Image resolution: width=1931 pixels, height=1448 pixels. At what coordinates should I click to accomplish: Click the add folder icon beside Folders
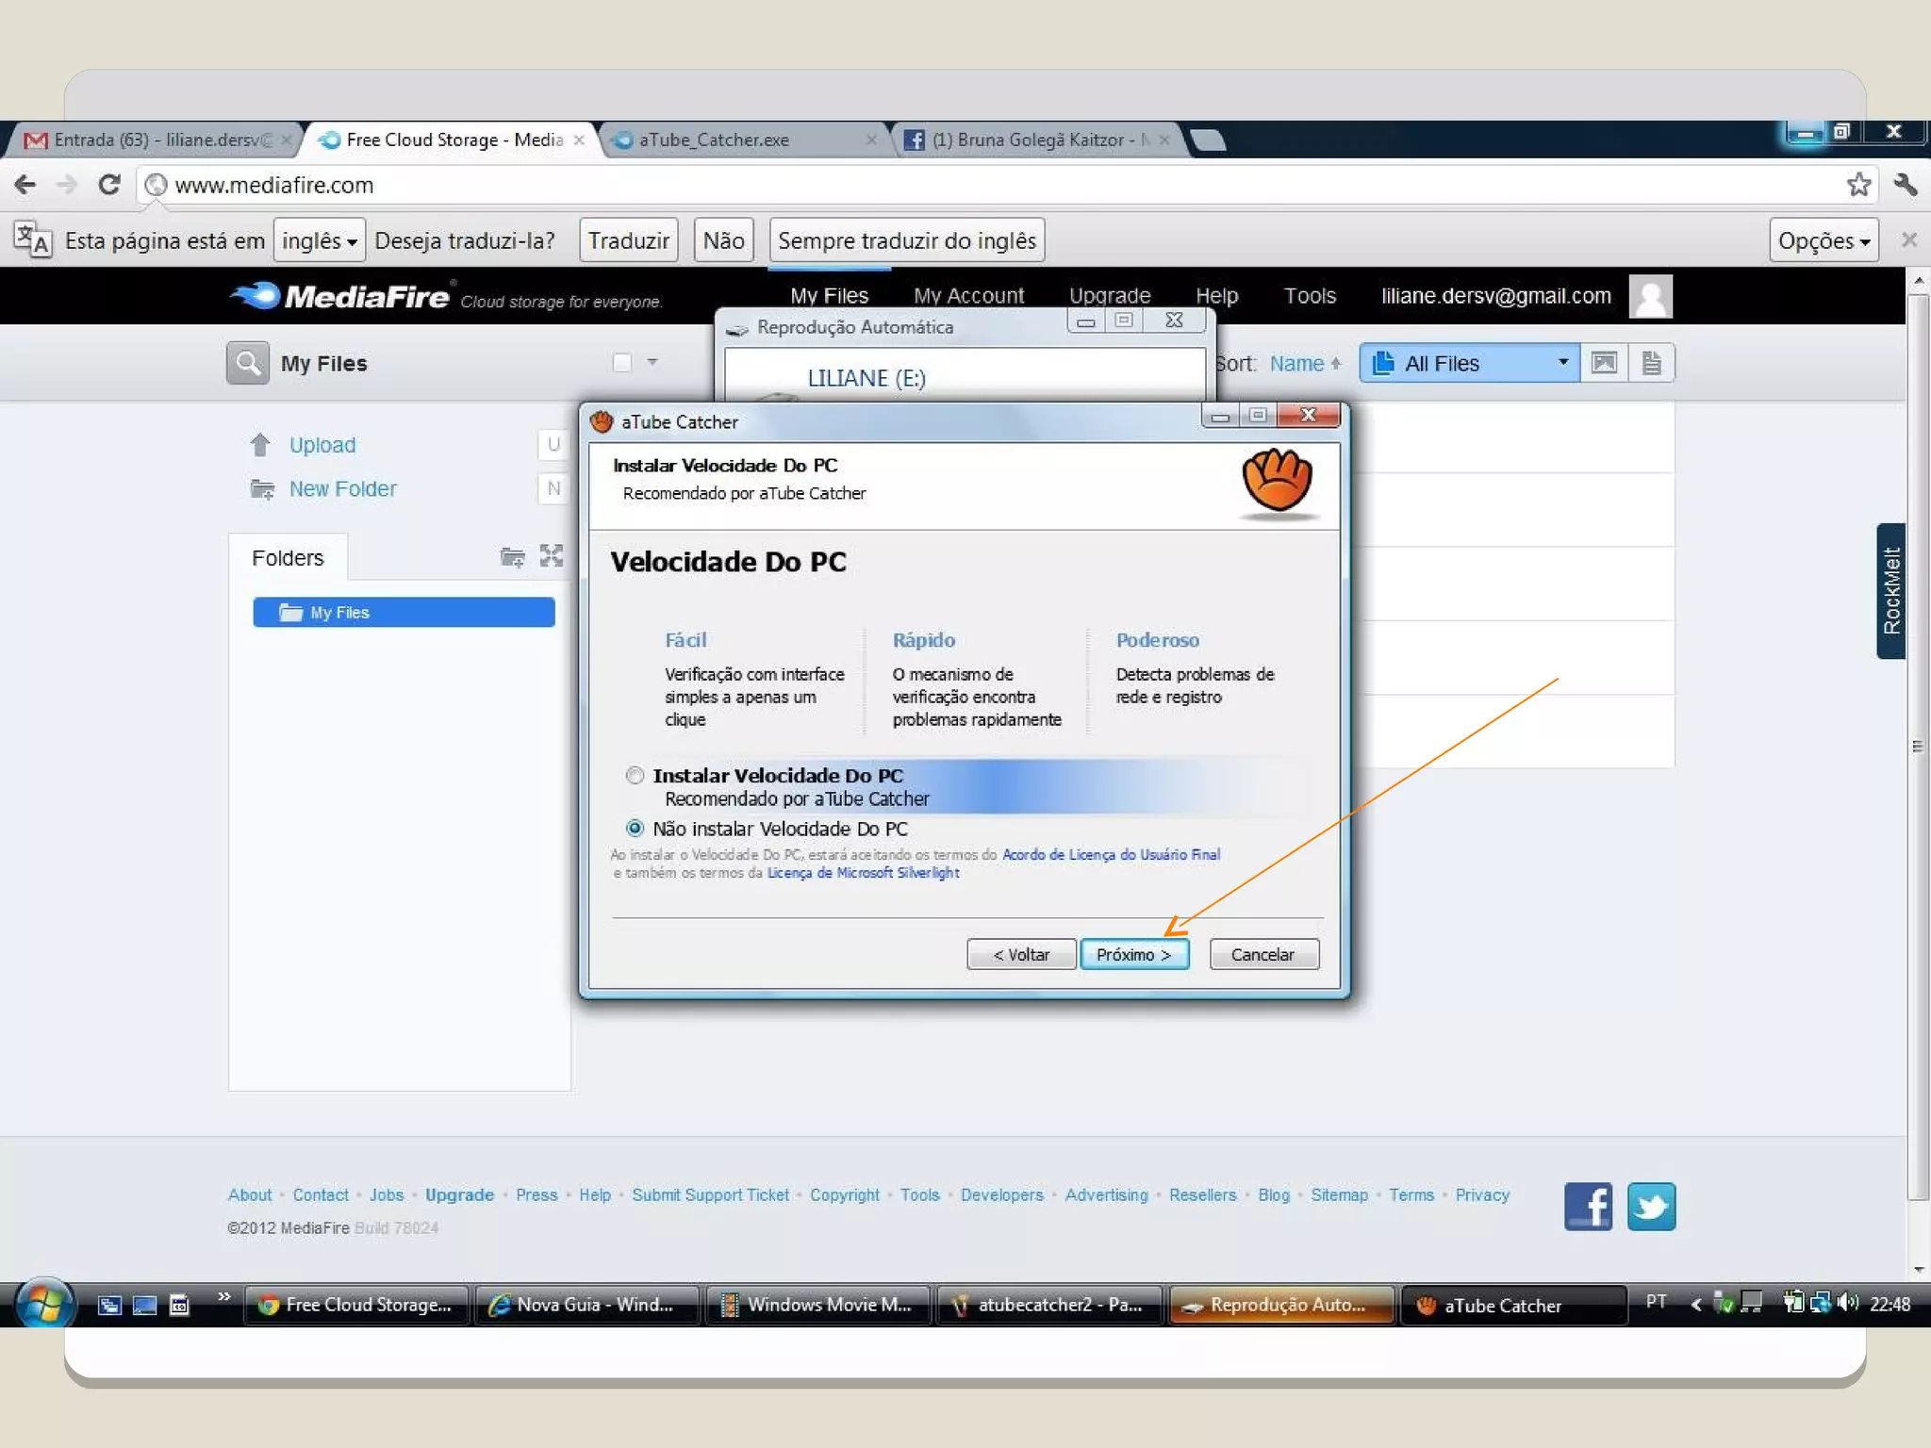(512, 557)
